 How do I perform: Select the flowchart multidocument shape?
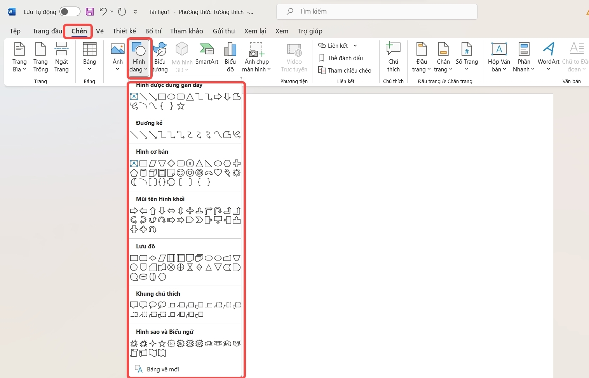click(199, 258)
